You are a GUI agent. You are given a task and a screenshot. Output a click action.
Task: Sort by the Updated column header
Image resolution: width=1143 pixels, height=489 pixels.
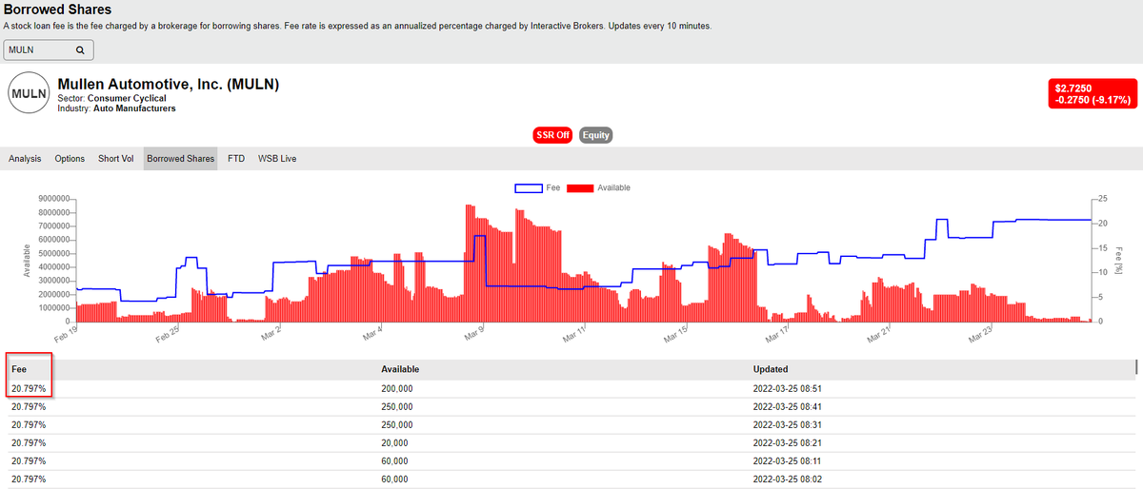click(770, 369)
